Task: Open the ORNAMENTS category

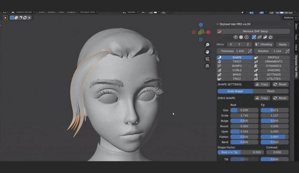Action: tap(271, 61)
